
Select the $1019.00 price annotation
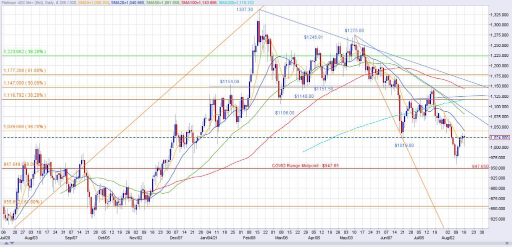pyautogui.click(x=404, y=145)
